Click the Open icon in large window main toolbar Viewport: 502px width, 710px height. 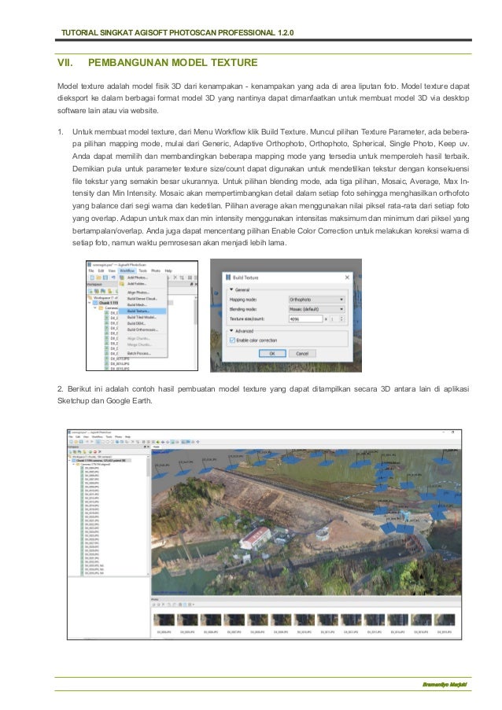click(76, 441)
